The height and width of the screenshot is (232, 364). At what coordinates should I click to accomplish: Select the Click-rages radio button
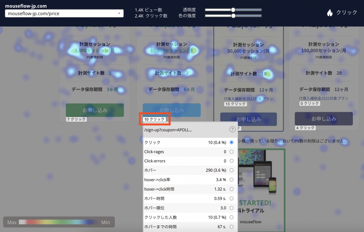point(231,152)
